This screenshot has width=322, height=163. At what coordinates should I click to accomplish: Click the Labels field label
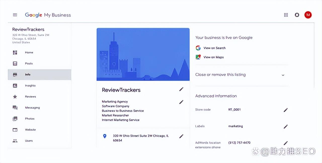click(x=200, y=126)
